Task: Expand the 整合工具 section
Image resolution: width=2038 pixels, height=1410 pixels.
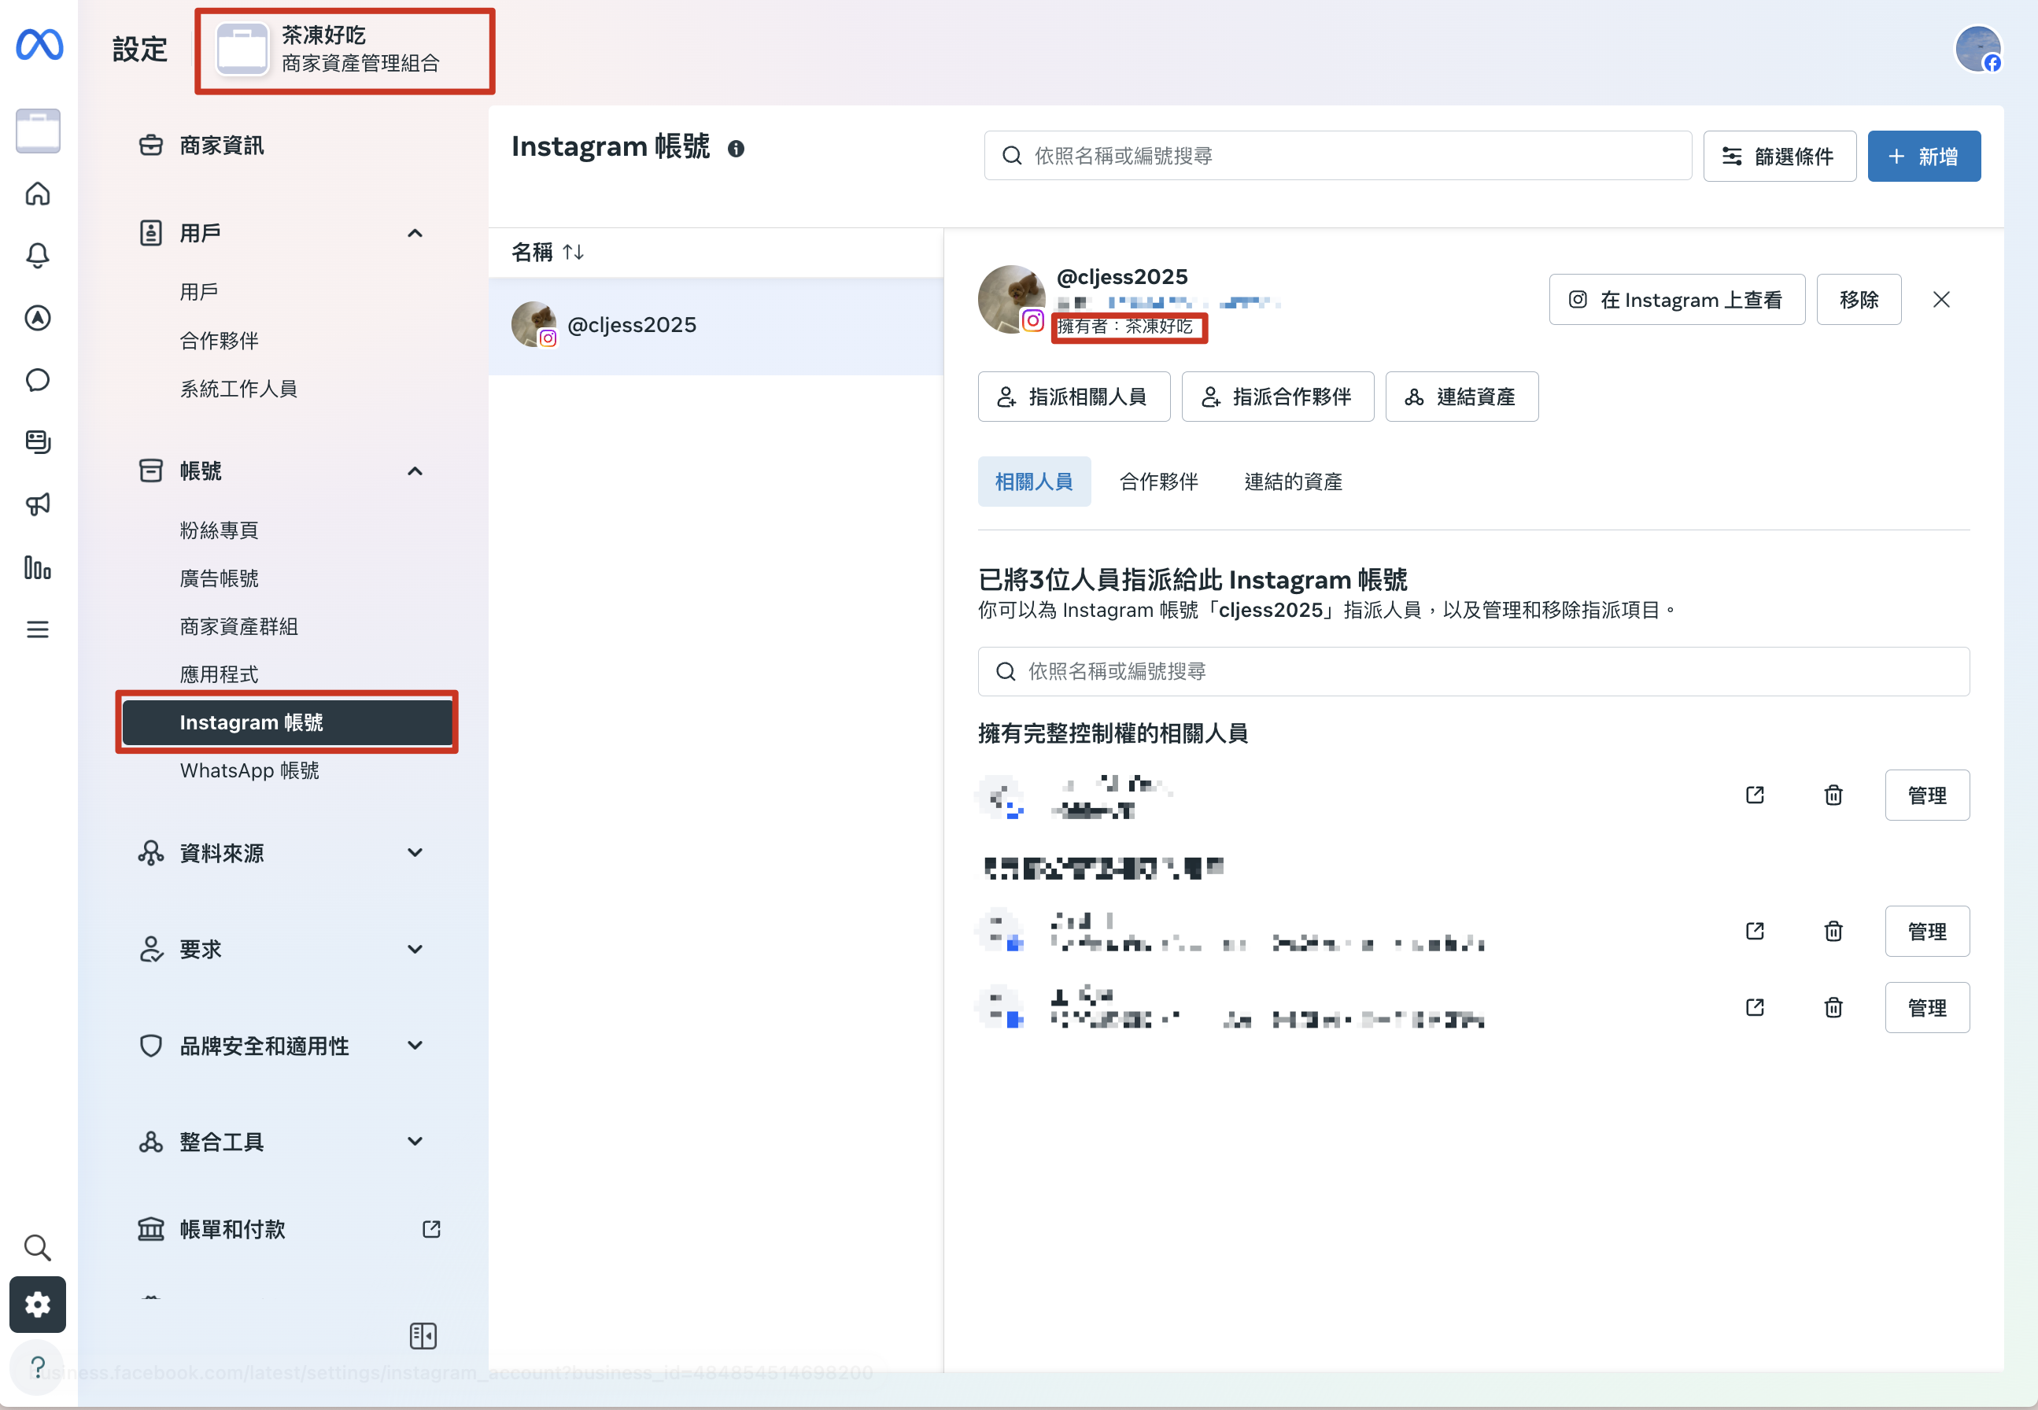Action: (x=282, y=1142)
